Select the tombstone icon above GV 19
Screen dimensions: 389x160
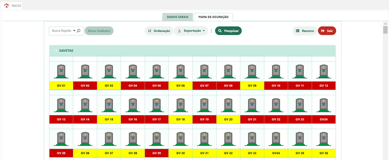point(204,105)
